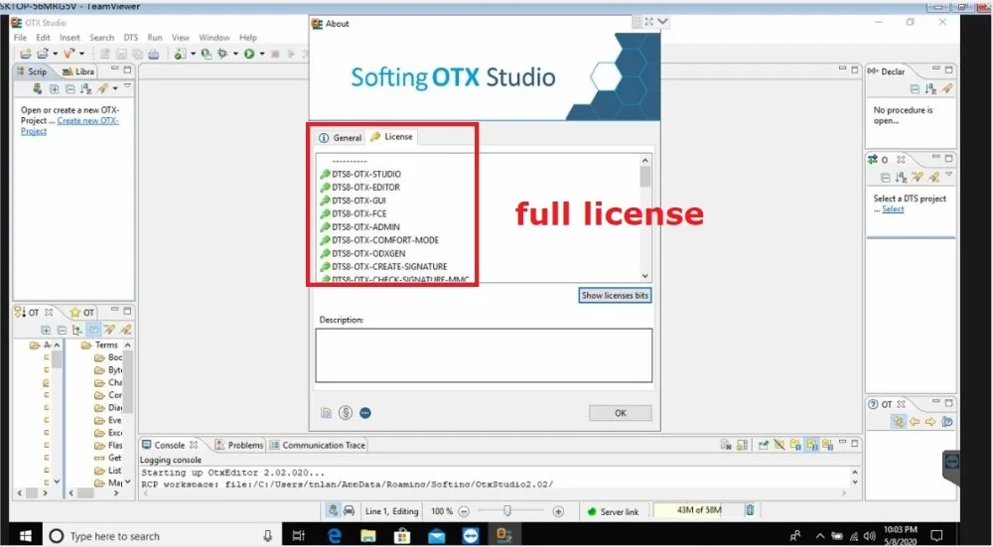This screenshot has width=993, height=547.
Task: Click the forward arrow in help OT panel
Action: [930, 422]
